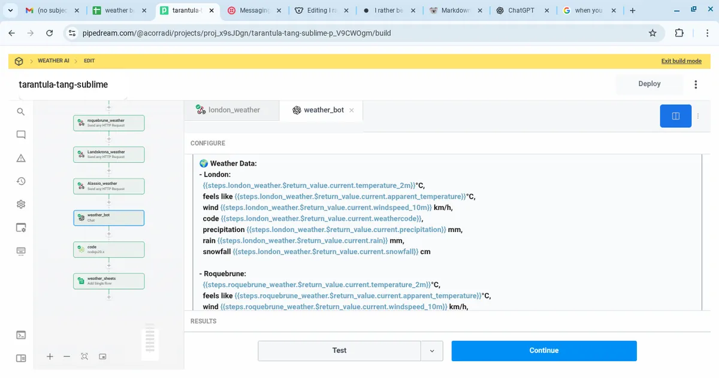Click the Exit build mode link
The width and height of the screenshot is (719, 378).
681,61
